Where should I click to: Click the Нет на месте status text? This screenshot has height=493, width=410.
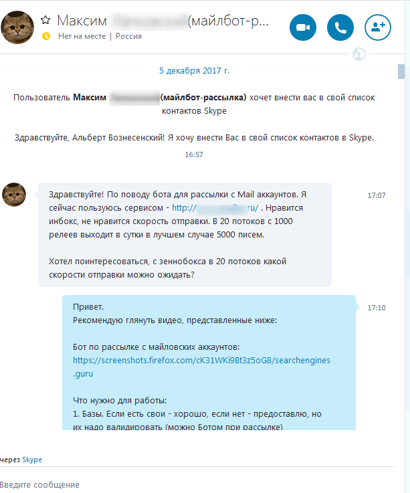coord(82,36)
